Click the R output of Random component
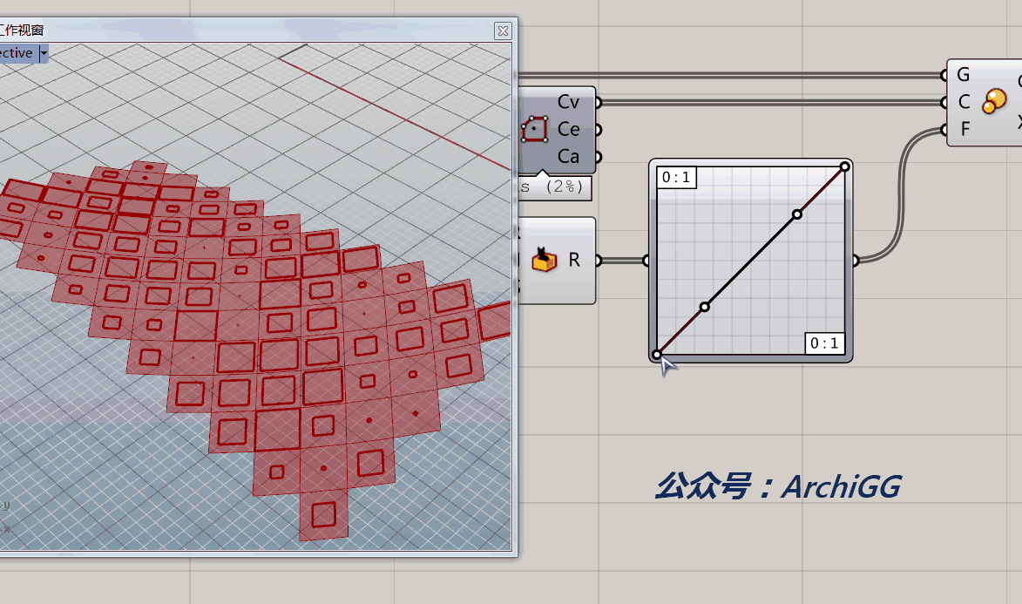The height and width of the screenshot is (604, 1022). click(x=574, y=260)
